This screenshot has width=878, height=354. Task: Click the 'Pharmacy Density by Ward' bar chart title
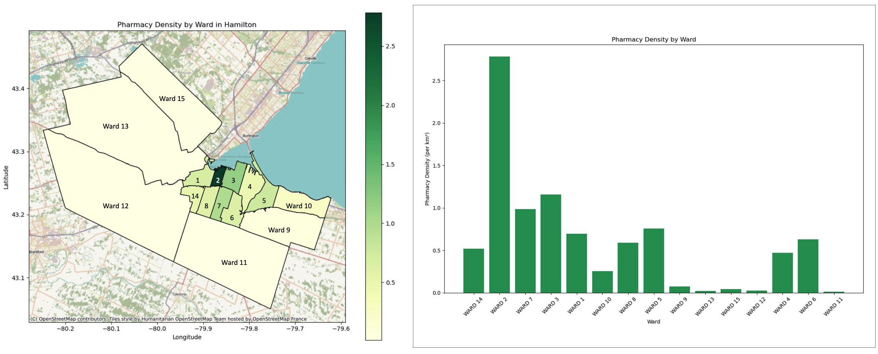(654, 39)
